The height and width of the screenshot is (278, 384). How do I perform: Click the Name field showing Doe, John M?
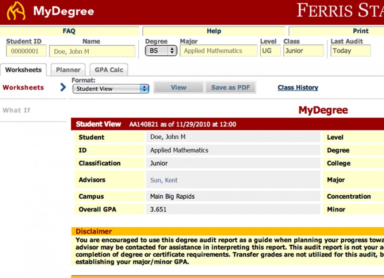click(92, 51)
